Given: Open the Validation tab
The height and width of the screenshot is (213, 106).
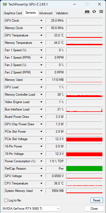Looking at the screenshot, I should tap(62, 13).
